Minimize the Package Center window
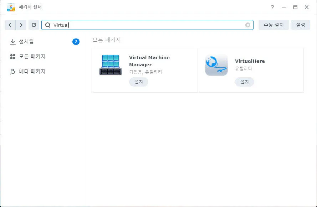 coord(284,7)
